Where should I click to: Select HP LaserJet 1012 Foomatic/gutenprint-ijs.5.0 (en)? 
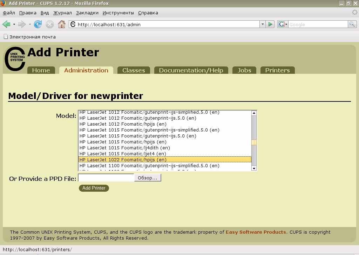tap(165, 118)
